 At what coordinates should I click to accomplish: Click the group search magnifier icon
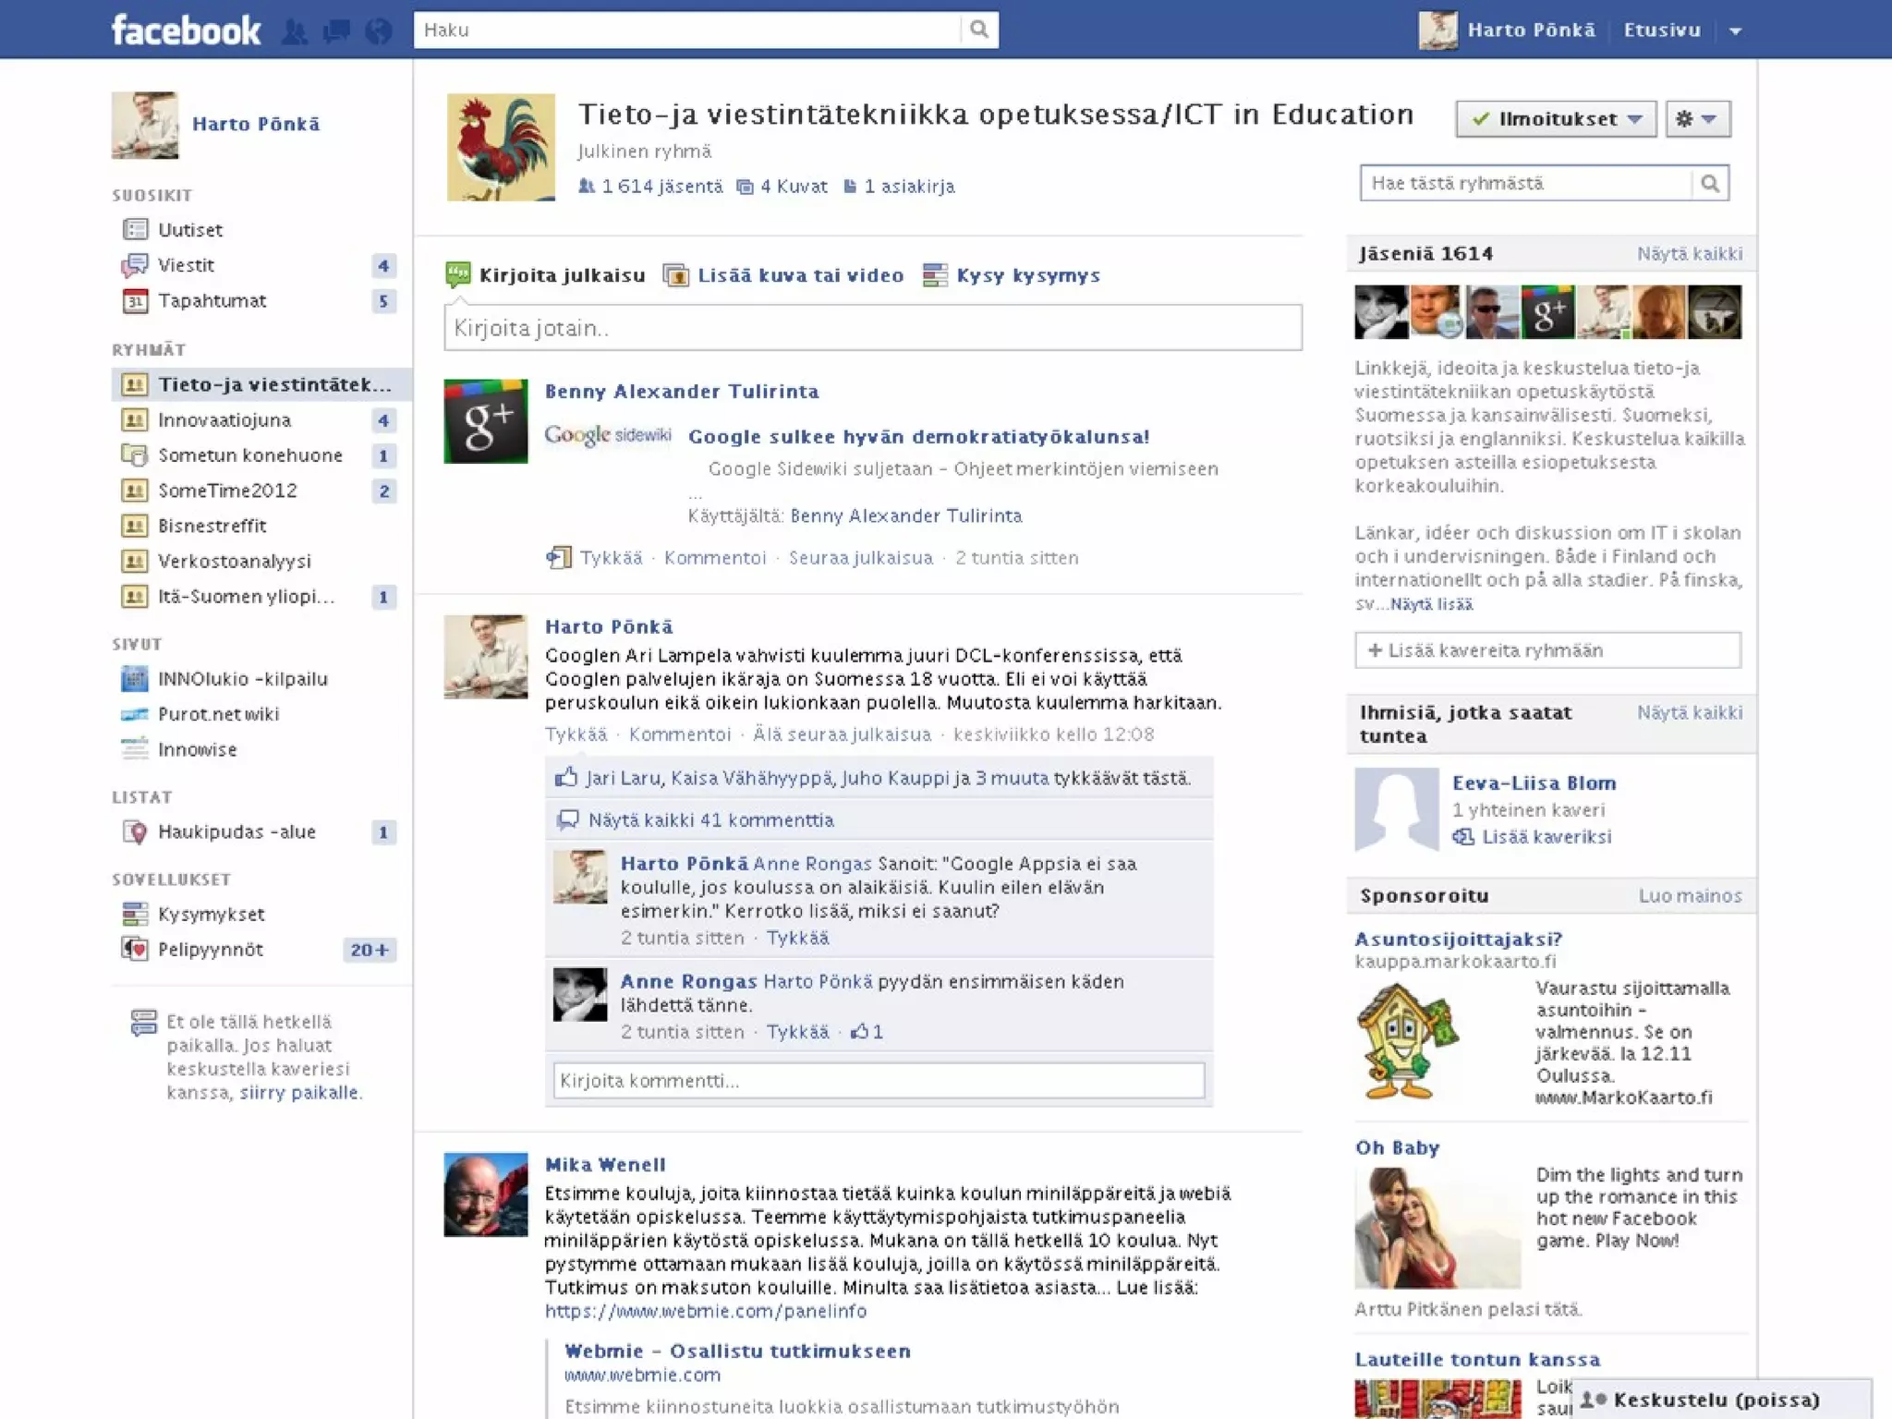tap(1710, 183)
